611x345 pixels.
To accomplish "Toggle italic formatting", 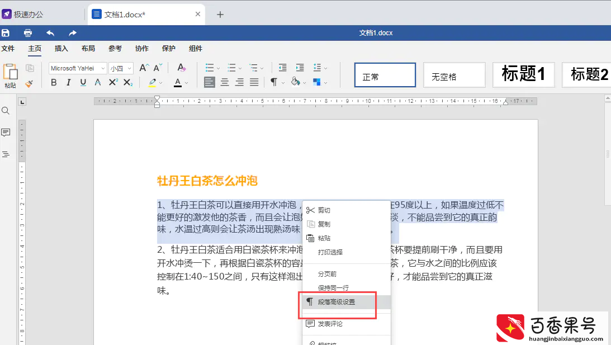I will click(x=68, y=82).
